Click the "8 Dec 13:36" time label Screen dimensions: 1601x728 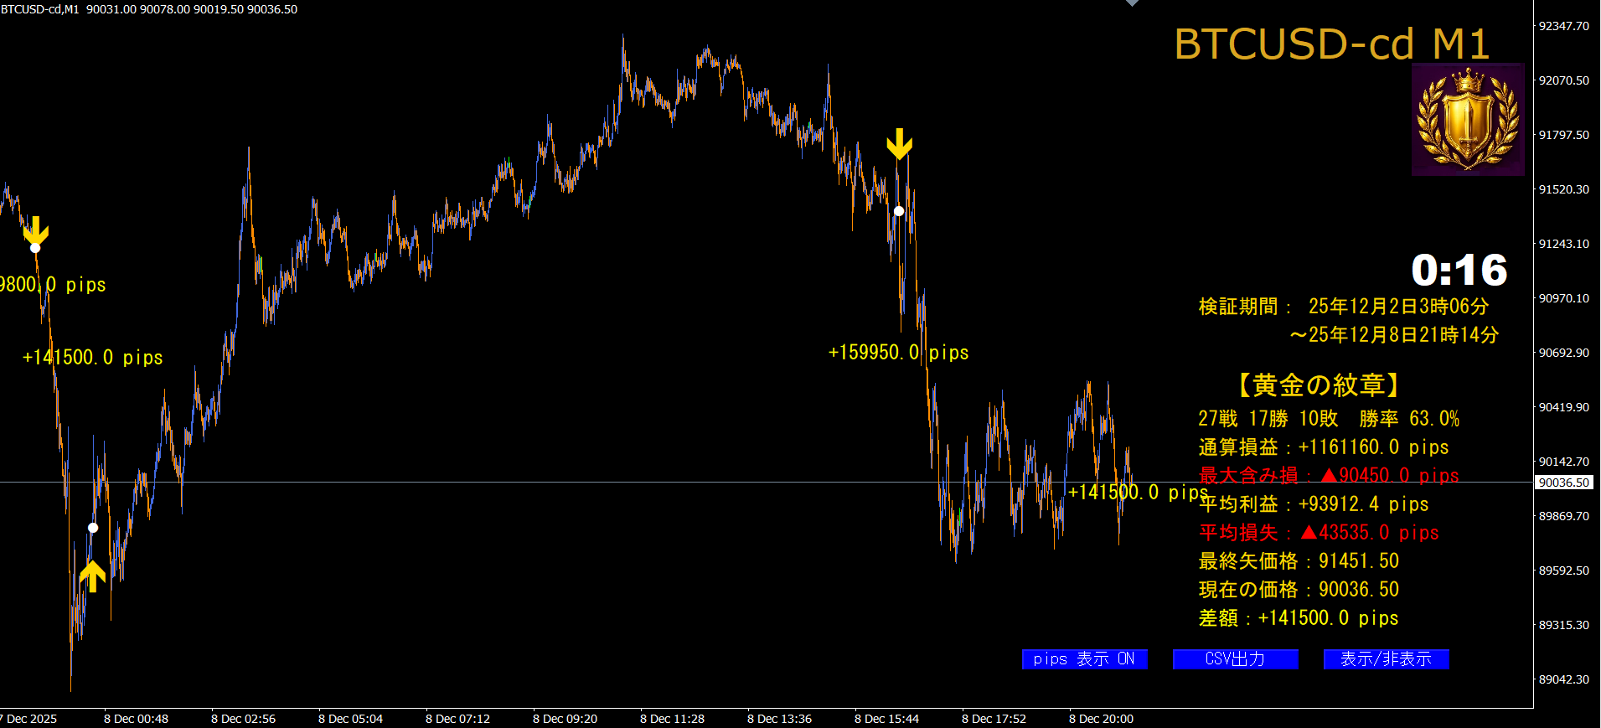(x=779, y=719)
